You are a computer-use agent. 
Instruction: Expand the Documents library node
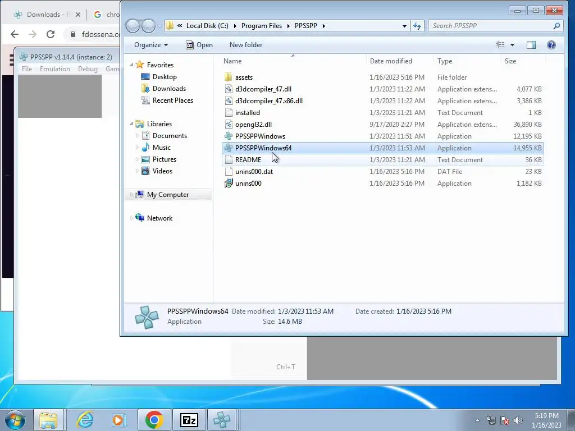coord(137,136)
